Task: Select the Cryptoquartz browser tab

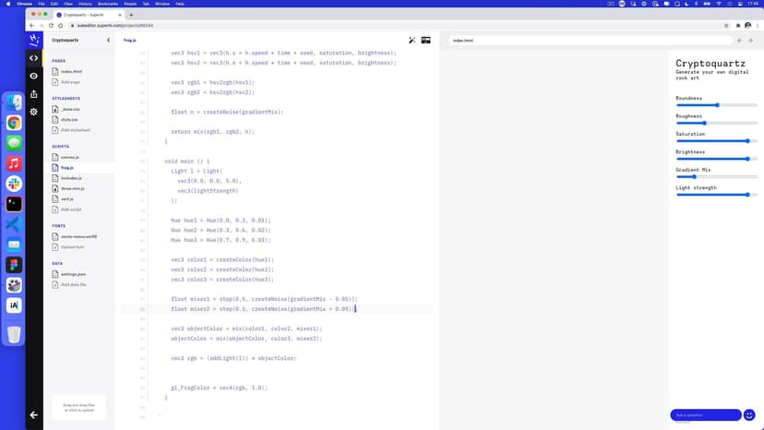Action: tap(88, 15)
